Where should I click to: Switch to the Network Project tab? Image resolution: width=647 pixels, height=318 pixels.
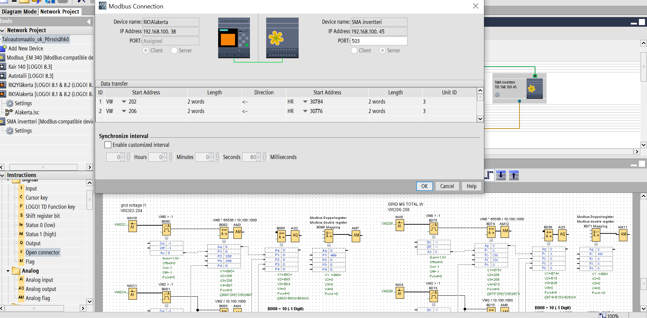click(x=60, y=12)
